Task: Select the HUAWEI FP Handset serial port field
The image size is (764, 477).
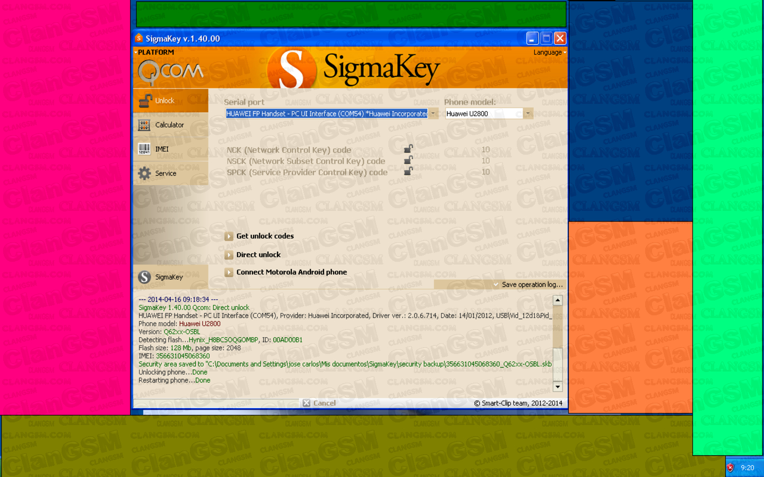Action: [x=327, y=113]
